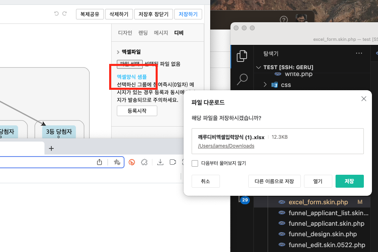Click the redo arrow icon
Image resolution: width=378 pixels, height=252 pixels.
[64, 13]
